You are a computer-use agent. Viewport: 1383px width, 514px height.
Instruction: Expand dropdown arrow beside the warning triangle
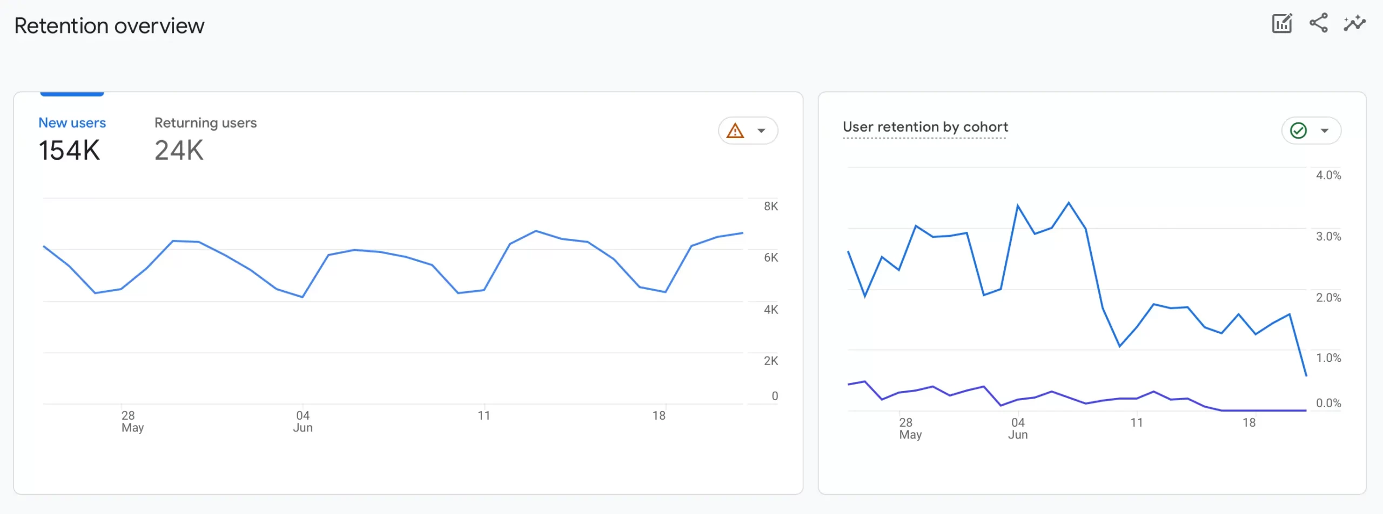coord(761,131)
